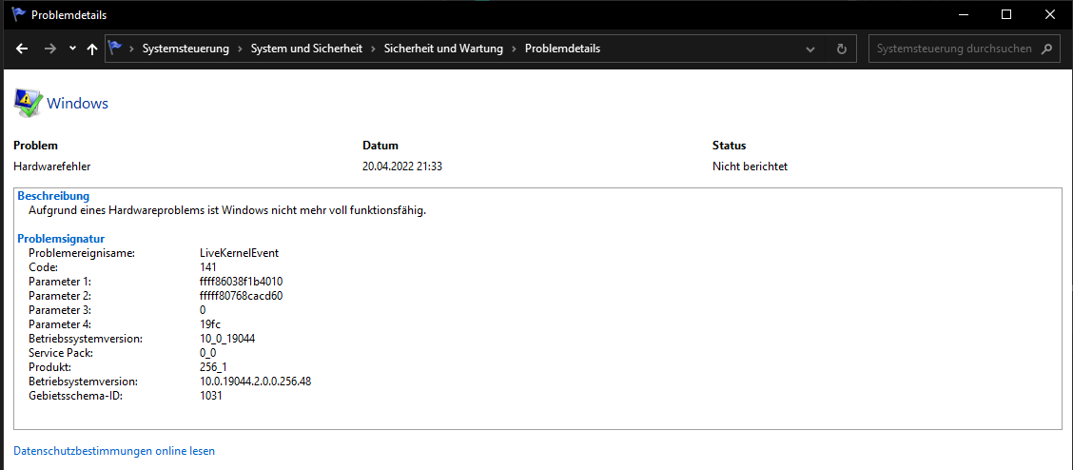Image resolution: width=1073 pixels, height=470 pixels.
Task: Minimize the Problemdetails window
Action: tap(964, 14)
